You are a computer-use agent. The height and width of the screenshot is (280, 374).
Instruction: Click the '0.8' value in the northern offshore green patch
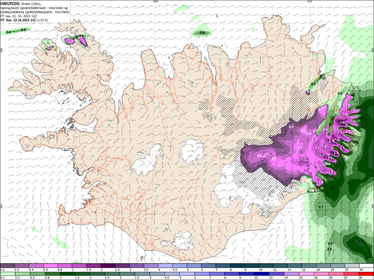(x=202, y=32)
